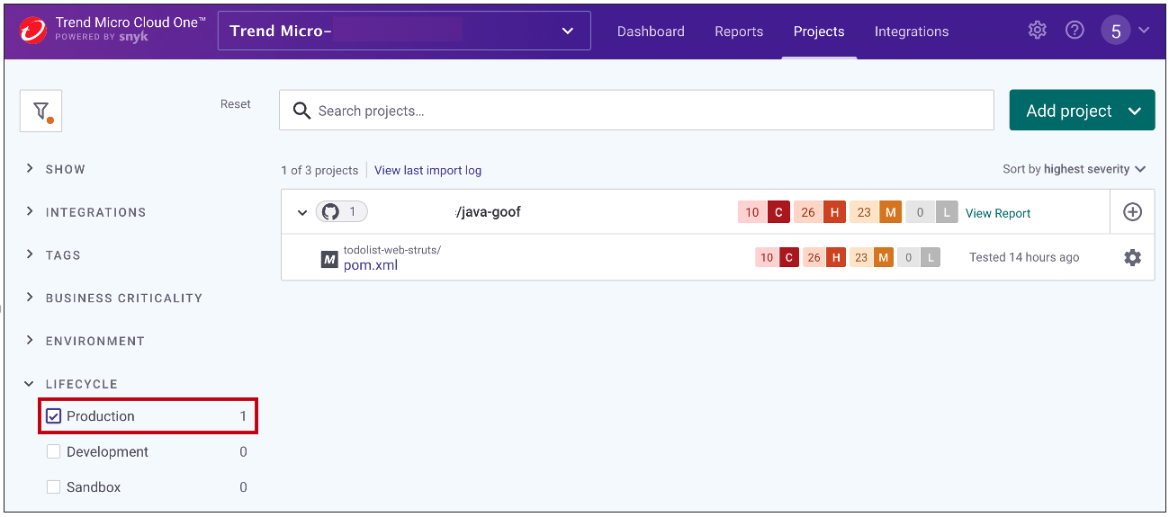This screenshot has height=517, width=1169.
Task: Click the L low badge on java-goof row
Action: (x=946, y=212)
